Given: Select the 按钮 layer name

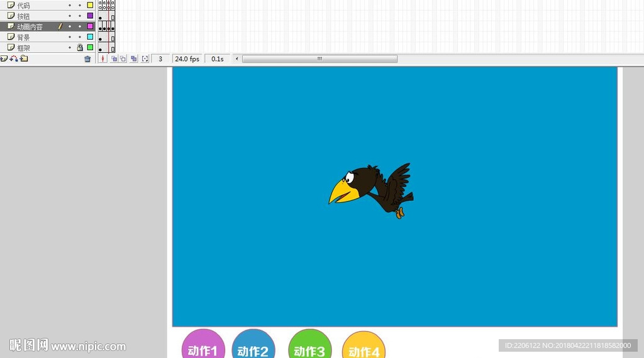Looking at the screenshot, I should 23,16.
